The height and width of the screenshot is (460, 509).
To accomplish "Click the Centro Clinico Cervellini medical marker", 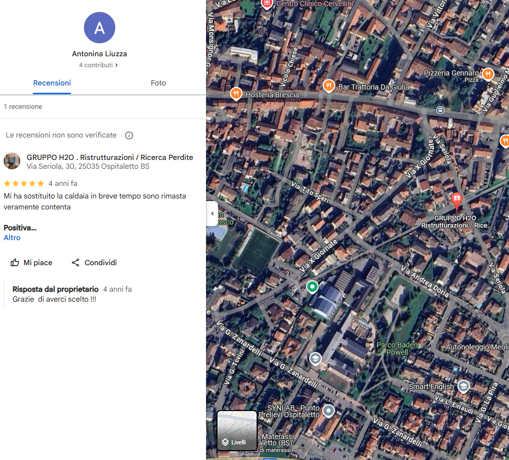I will (x=267, y=4).
